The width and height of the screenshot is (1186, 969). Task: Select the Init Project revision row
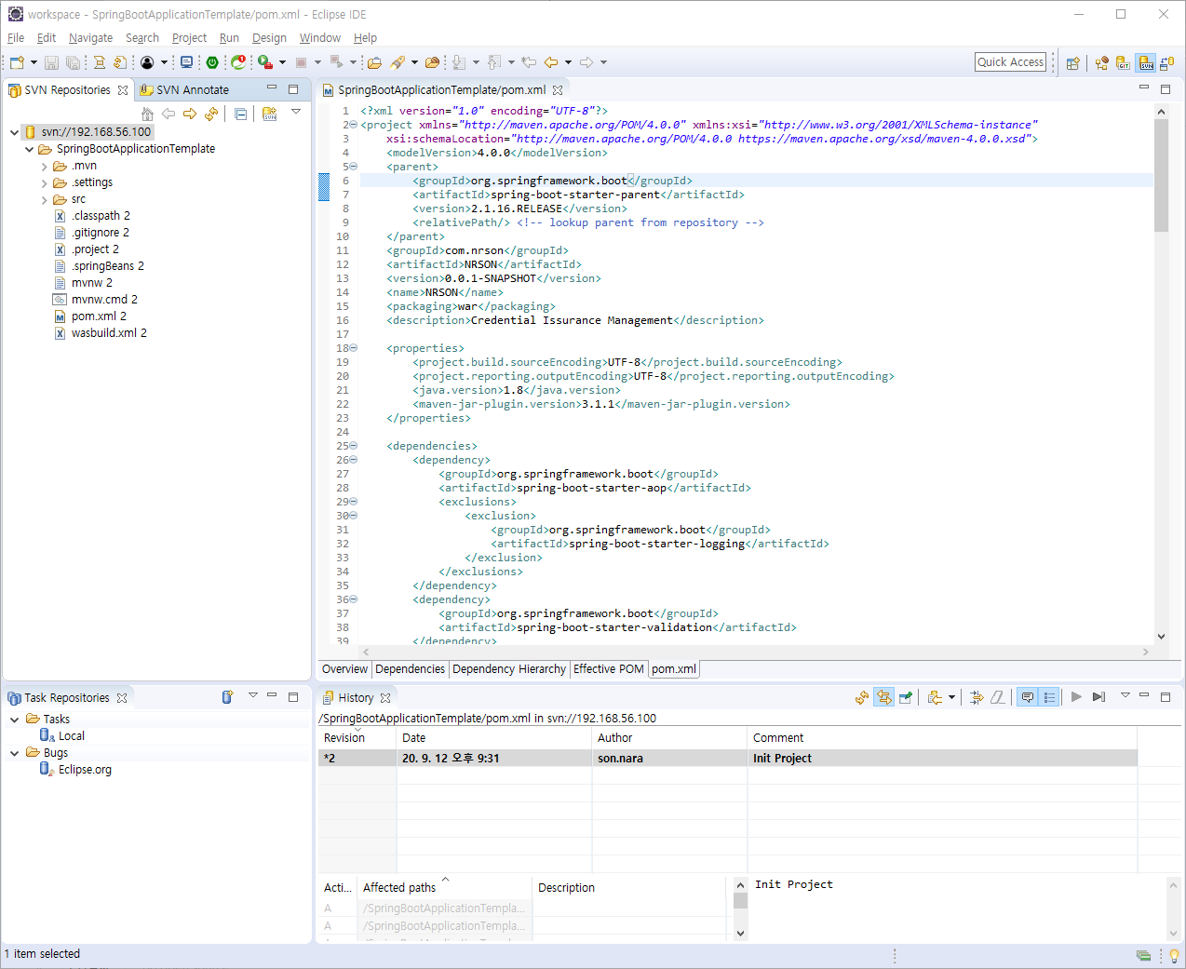click(x=727, y=759)
